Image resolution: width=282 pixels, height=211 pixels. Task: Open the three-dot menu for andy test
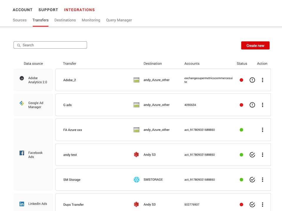pos(263,155)
